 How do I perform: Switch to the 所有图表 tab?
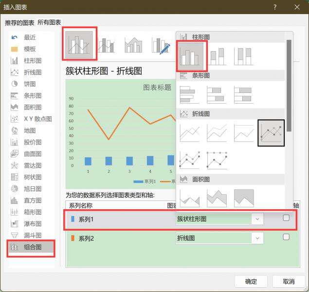pos(49,22)
